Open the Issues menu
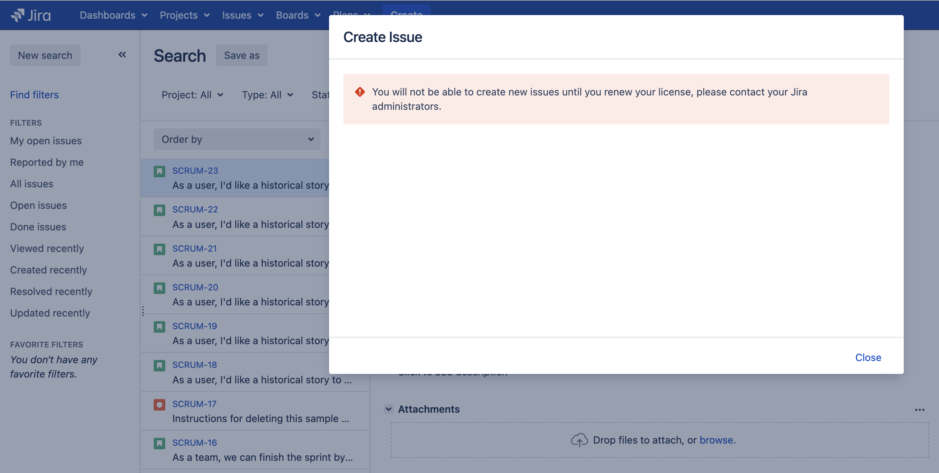The width and height of the screenshot is (939, 473). click(242, 15)
